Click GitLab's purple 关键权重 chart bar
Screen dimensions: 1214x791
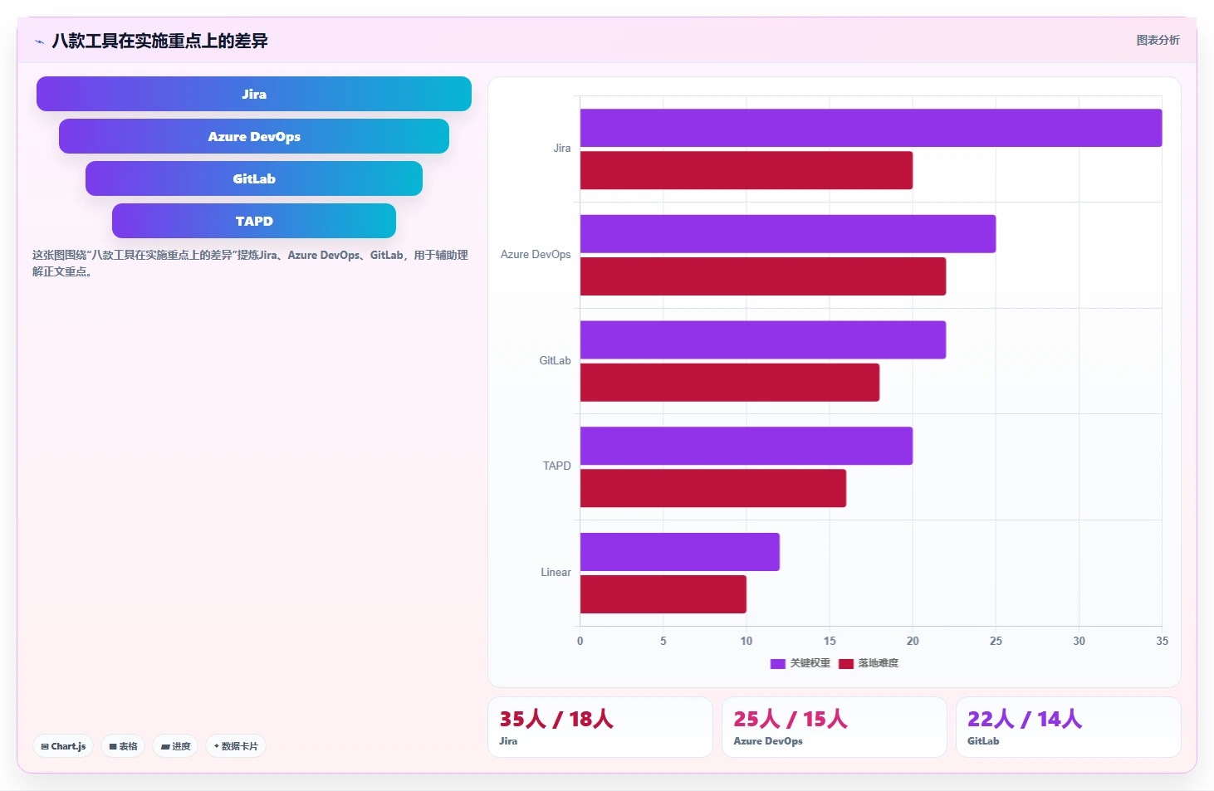pyautogui.click(x=763, y=339)
